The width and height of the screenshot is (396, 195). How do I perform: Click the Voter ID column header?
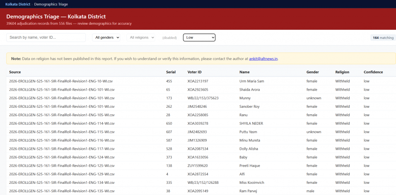[194, 72]
